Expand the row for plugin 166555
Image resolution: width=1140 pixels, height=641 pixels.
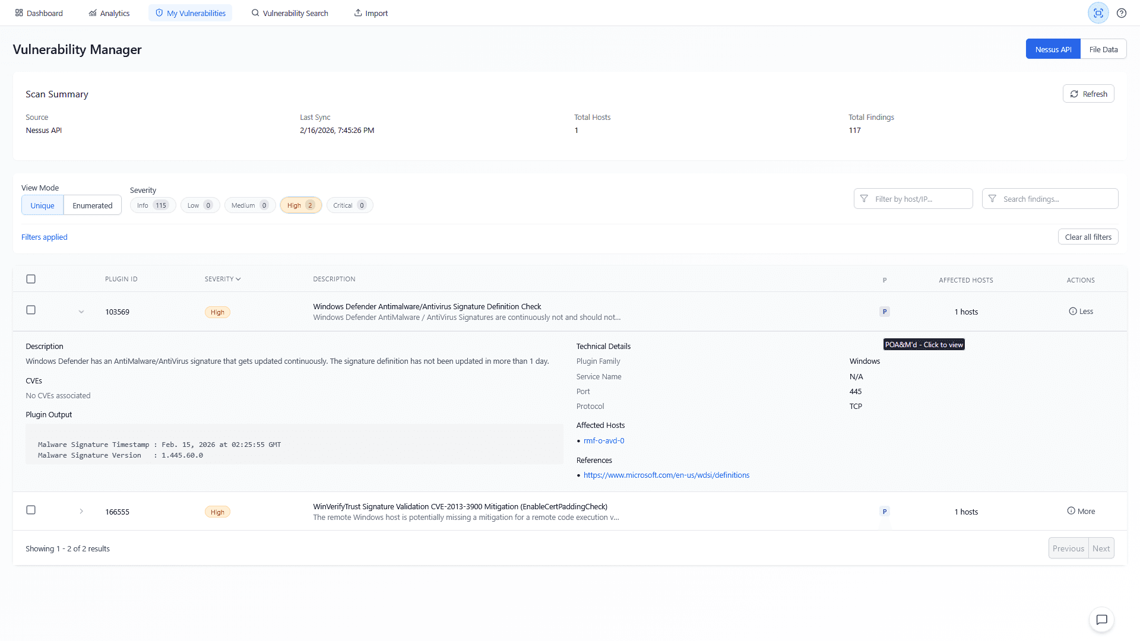click(x=81, y=510)
